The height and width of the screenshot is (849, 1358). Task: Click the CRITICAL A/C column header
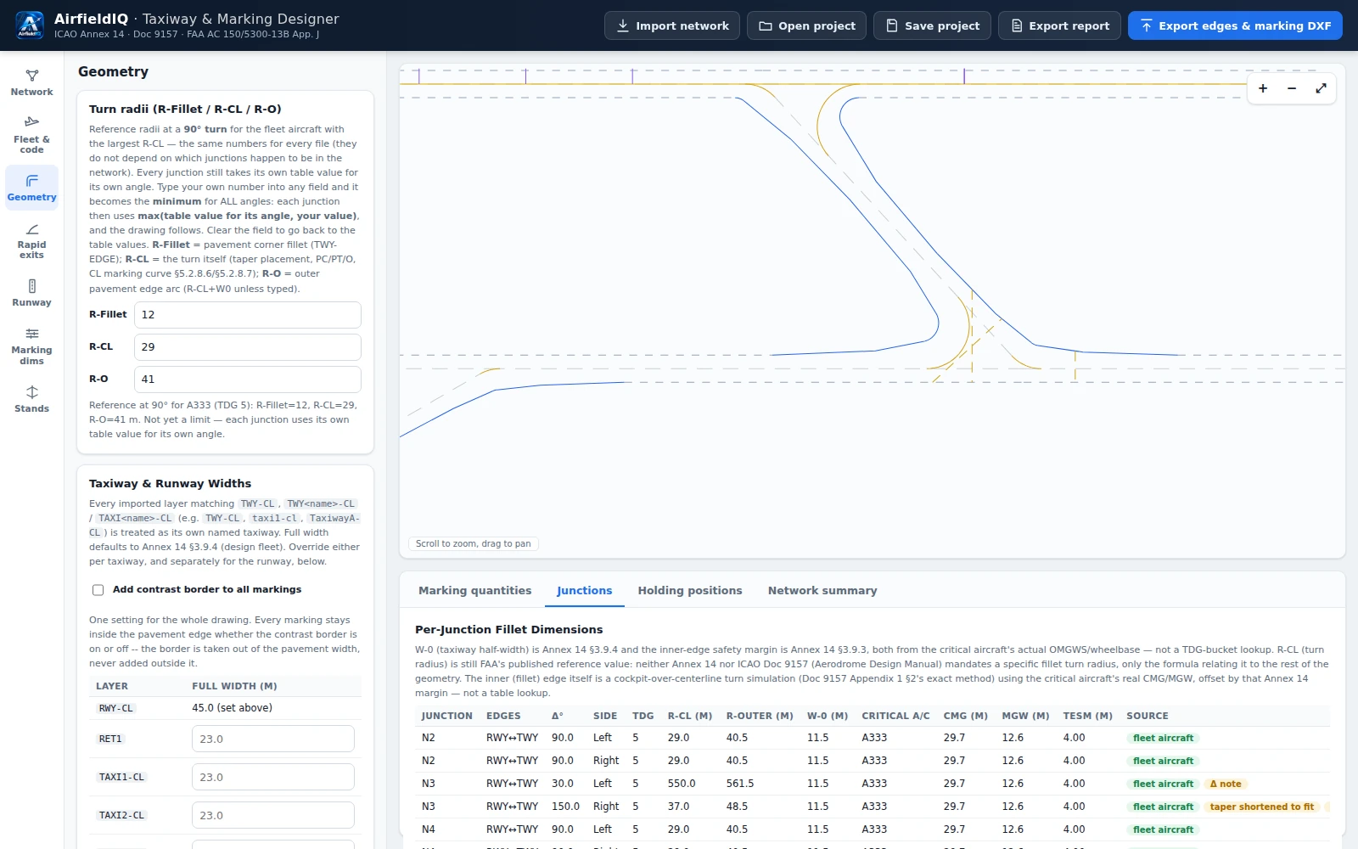[x=895, y=716]
